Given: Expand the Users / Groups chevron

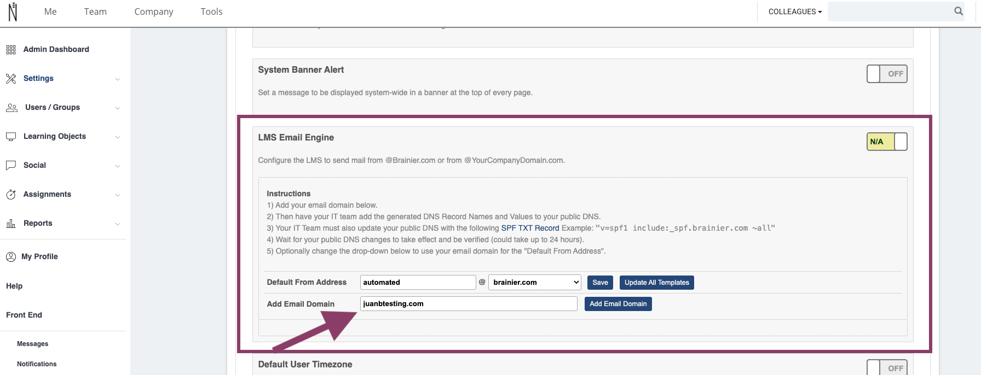Looking at the screenshot, I should [117, 108].
